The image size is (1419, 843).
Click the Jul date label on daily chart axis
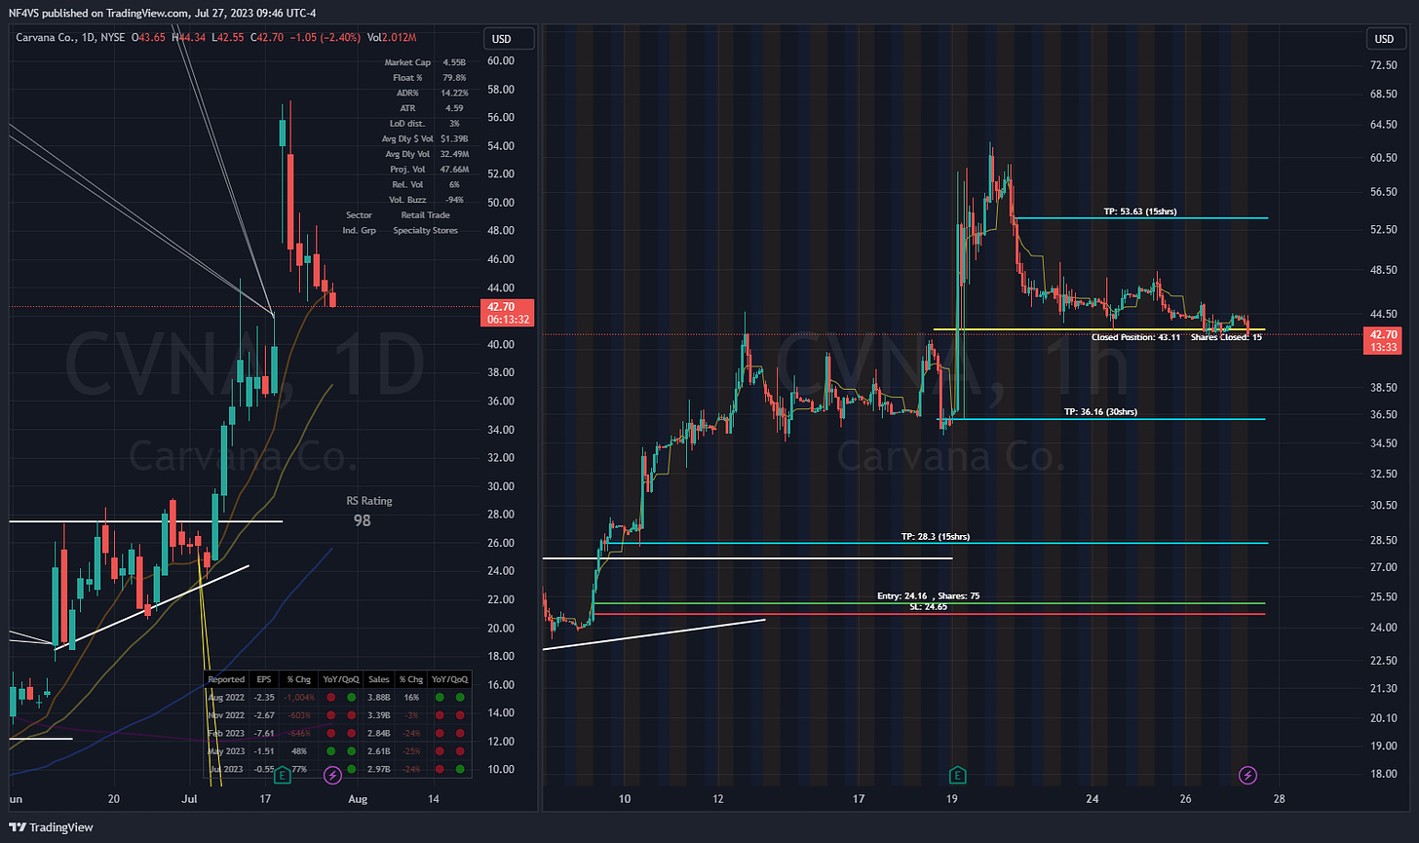pyautogui.click(x=189, y=799)
